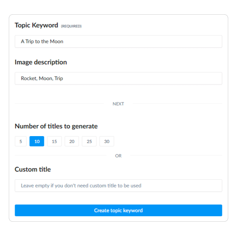Click the Image description heading
237x236 pixels.
tap(41, 62)
